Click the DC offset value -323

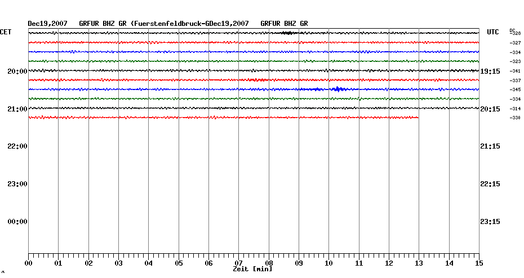coord(516,62)
